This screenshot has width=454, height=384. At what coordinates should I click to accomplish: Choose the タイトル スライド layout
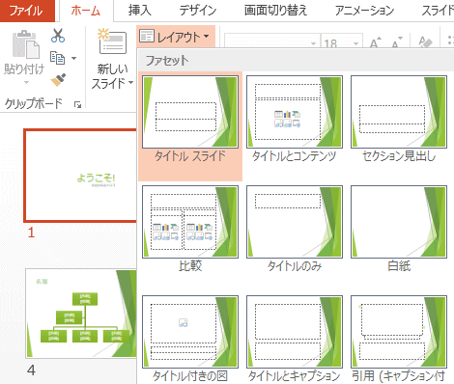190,126
